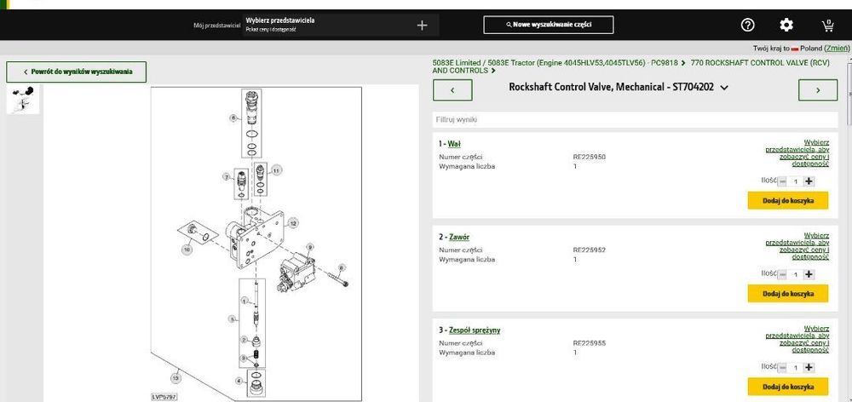Open 5083E Limited tractor breadcrumb
The height and width of the screenshot is (402, 852).
point(555,62)
